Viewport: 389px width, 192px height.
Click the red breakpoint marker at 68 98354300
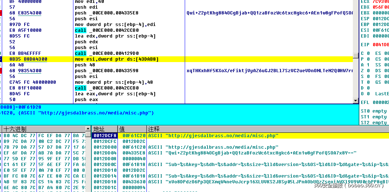(1, 71)
